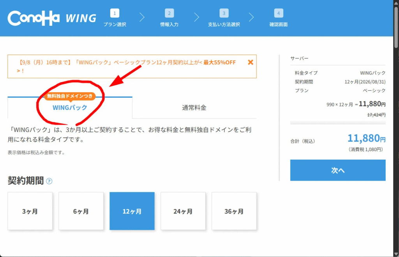
Task: Click the ConoHa WING logo
Action: [52, 18]
